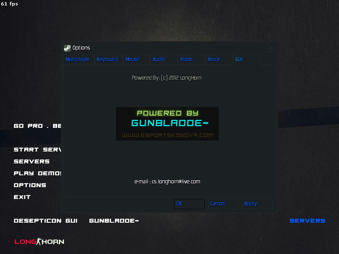Click the Powered By 2012 LongHorn text
Screen dimensions: 339x254
tap(167, 78)
